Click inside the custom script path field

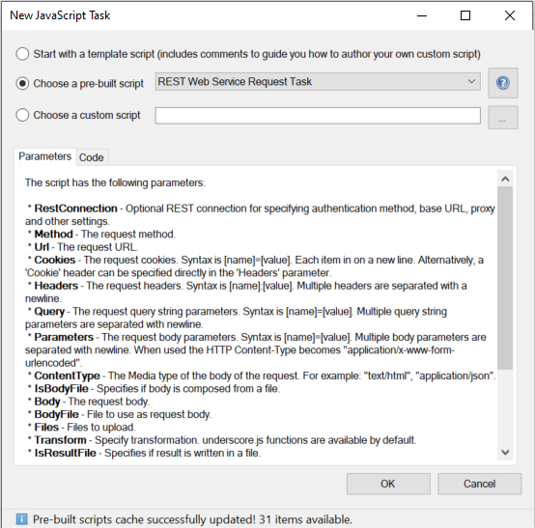[318, 116]
